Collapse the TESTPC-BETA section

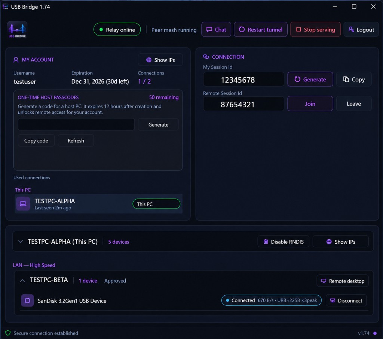click(x=22, y=281)
